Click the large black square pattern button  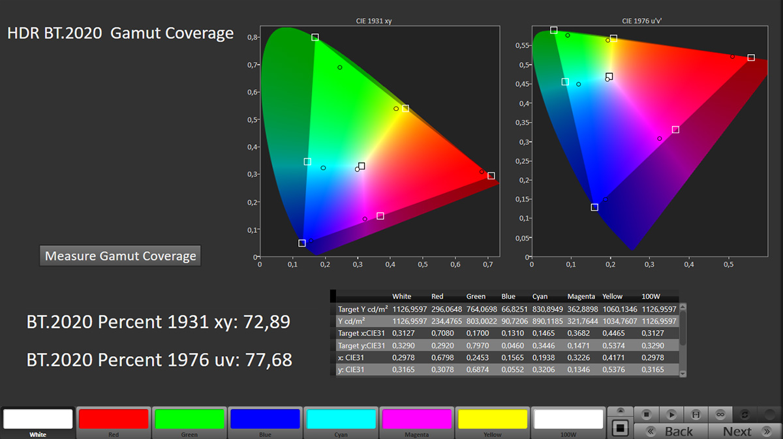pyautogui.click(x=621, y=428)
